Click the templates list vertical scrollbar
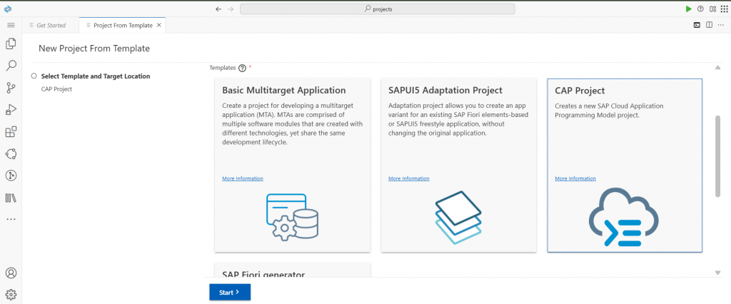Viewport: 731px width, 304px height. pos(718,156)
